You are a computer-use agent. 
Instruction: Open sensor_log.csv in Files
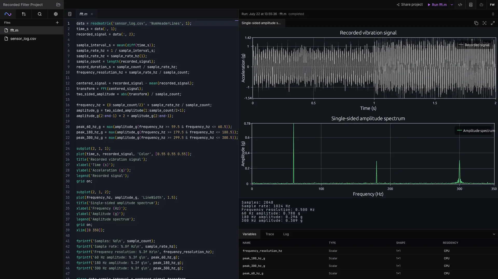click(32, 39)
